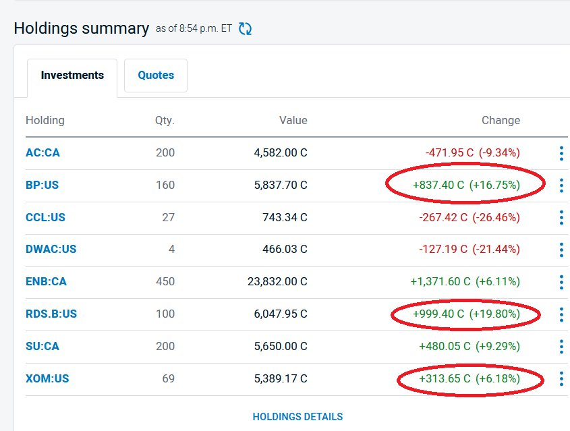Open the SU:CA holding link
The width and height of the screenshot is (570, 431).
click(42, 346)
